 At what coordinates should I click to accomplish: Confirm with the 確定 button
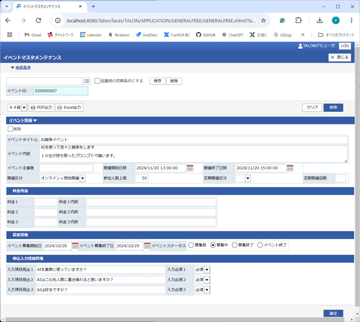(x=333, y=313)
